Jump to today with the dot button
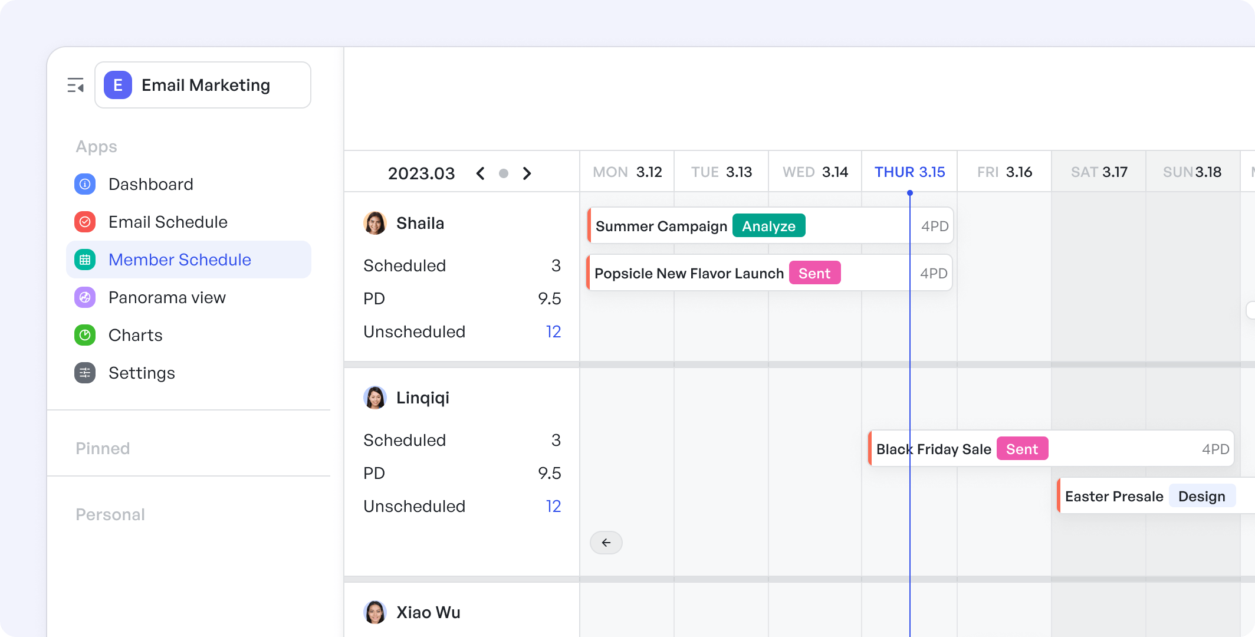This screenshot has width=1255, height=637. [x=504, y=173]
